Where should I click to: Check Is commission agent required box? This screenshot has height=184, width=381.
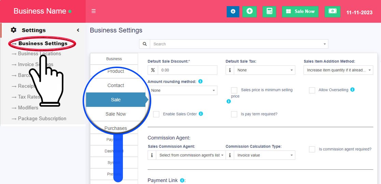(x=312, y=149)
